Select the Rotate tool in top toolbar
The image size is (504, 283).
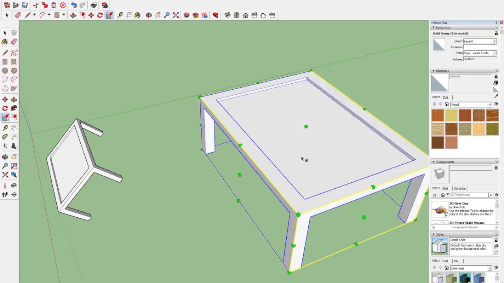pos(100,15)
